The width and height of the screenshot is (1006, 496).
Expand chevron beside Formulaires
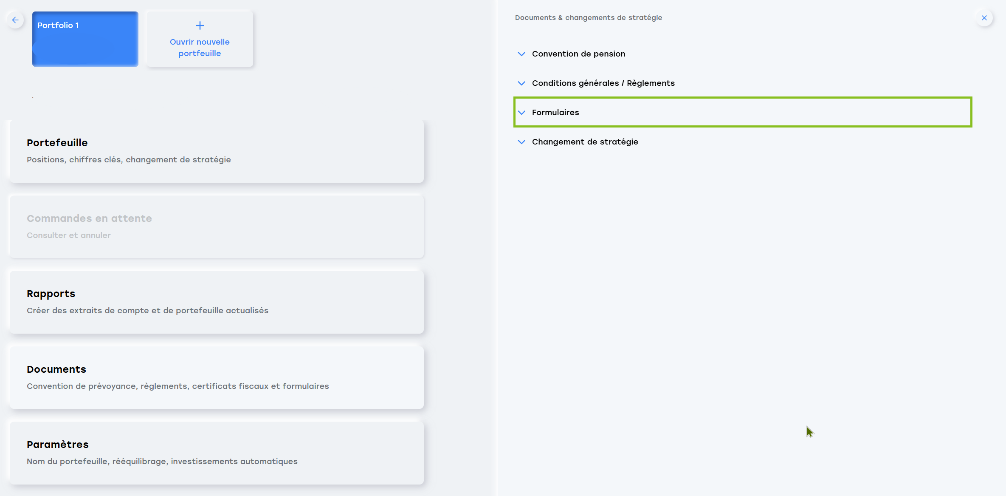521,113
